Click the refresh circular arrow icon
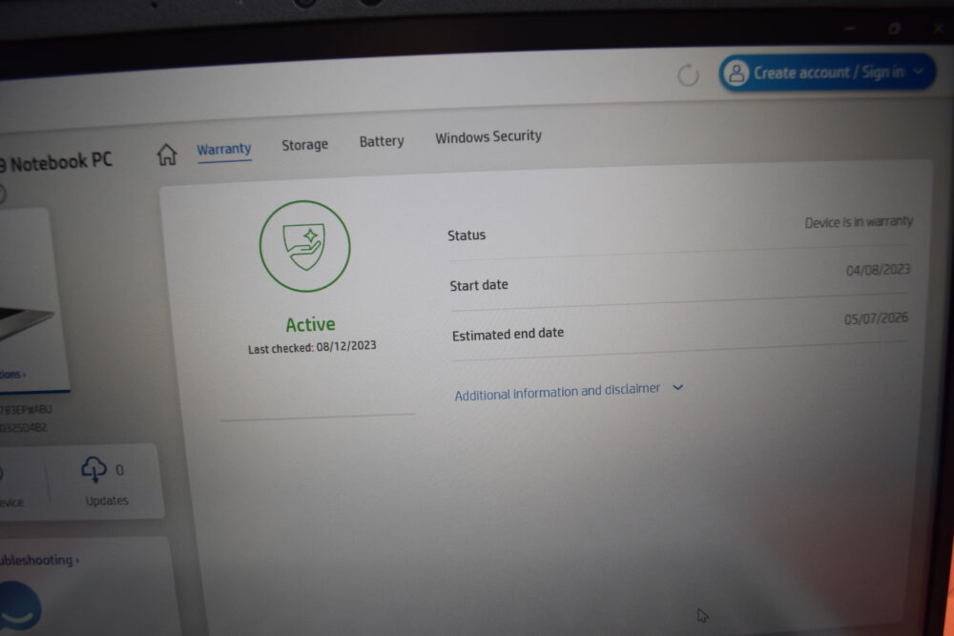The width and height of the screenshot is (954, 636). (x=688, y=75)
